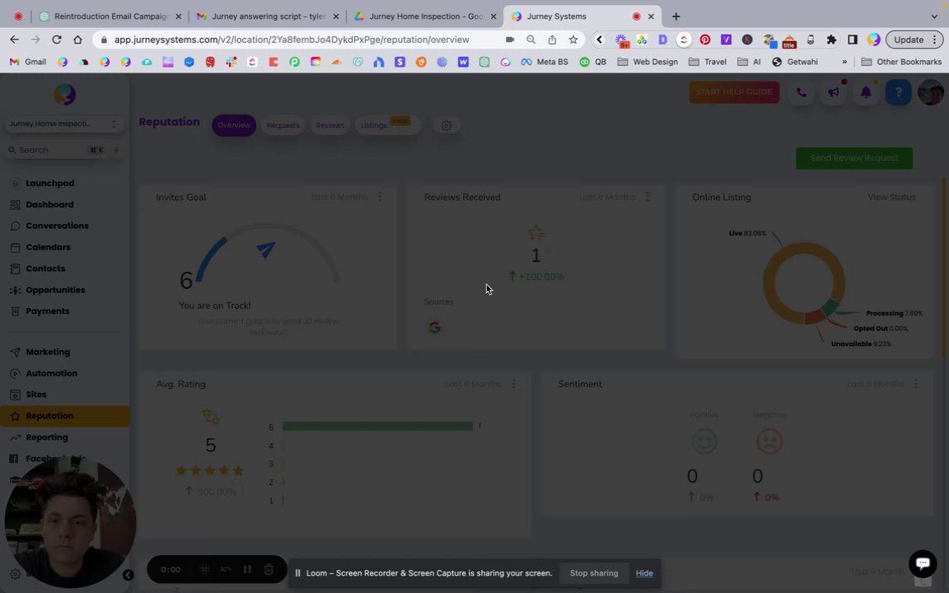
Task: Open the phone dialer icon
Action: pyautogui.click(x=802, y=92)
